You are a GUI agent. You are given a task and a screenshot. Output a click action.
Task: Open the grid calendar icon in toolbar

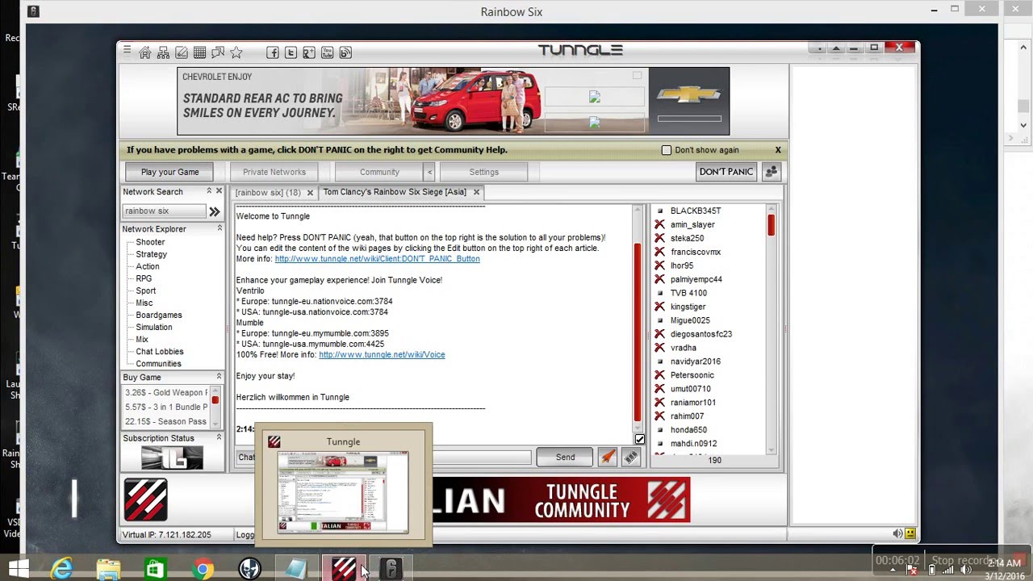(x=199, y=52)
